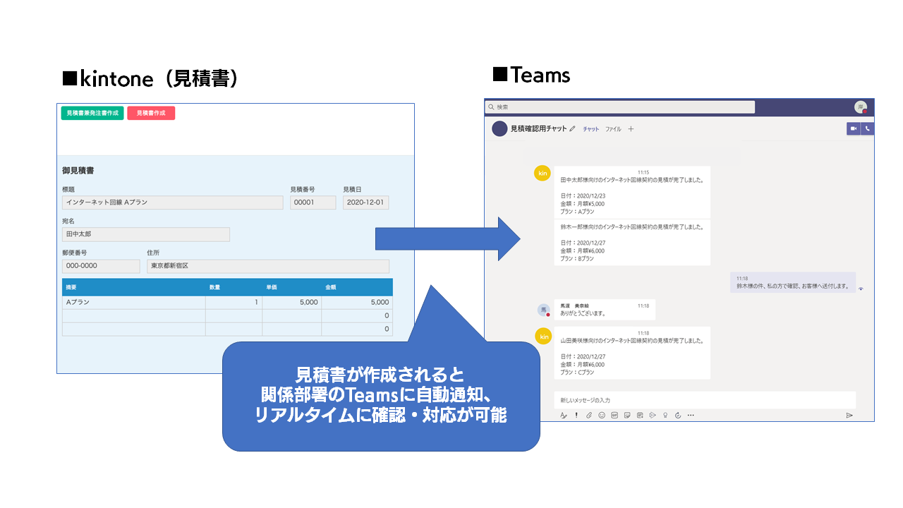Image resolution: width=903 pixels, height=508 pixels.
Task: Click 見積書作成 red button
Action: [151, 113]
